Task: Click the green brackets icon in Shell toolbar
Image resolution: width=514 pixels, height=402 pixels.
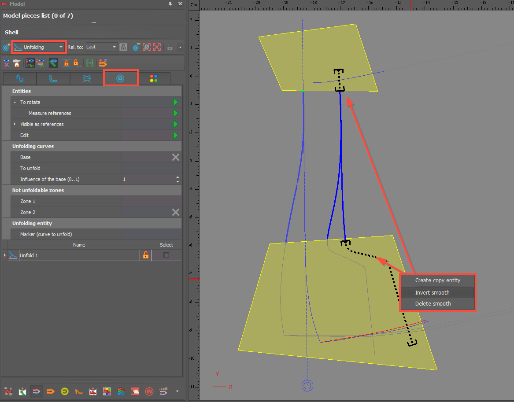Action: point(90,63)
